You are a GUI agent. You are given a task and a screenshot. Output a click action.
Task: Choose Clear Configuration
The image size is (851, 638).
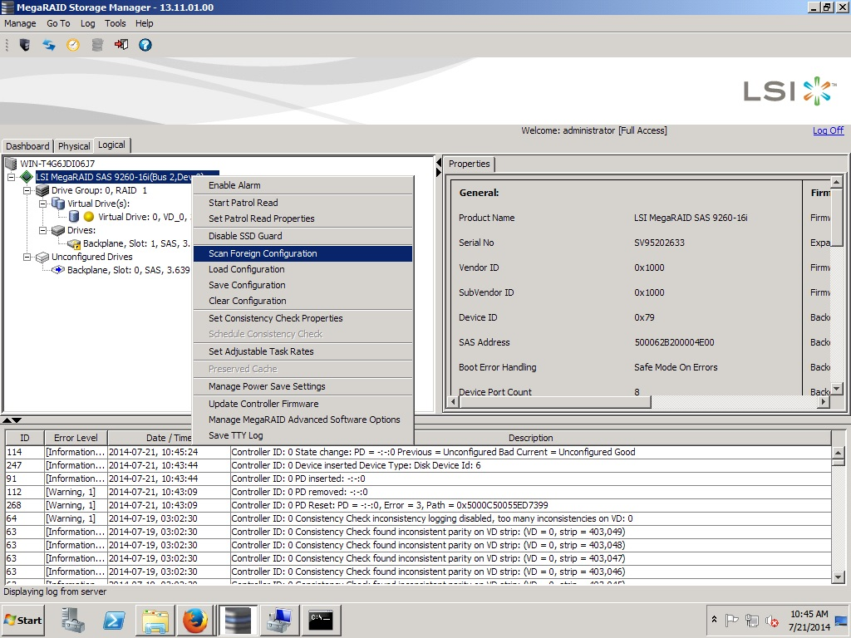303,301
